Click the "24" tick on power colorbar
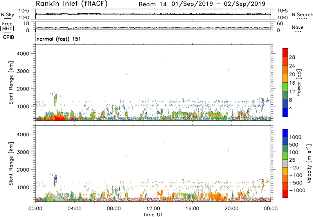Screen dimensions: 313x217 pyautogui.click(x=292, y=66)
